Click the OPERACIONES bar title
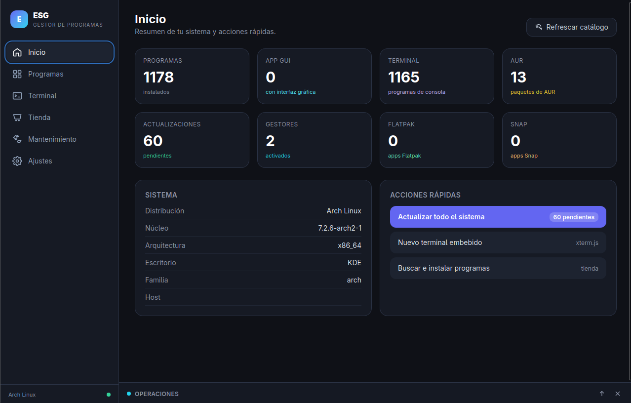This screenshot has width=631, height=403. point(157,394)
